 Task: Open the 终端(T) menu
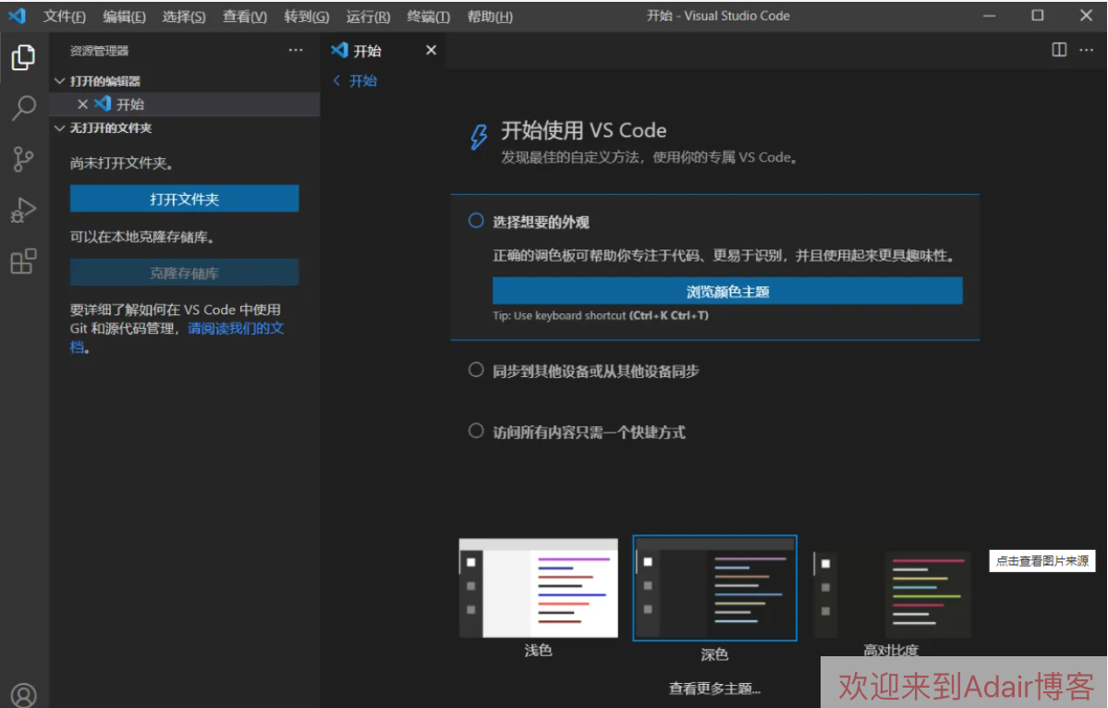click(428, 16)
